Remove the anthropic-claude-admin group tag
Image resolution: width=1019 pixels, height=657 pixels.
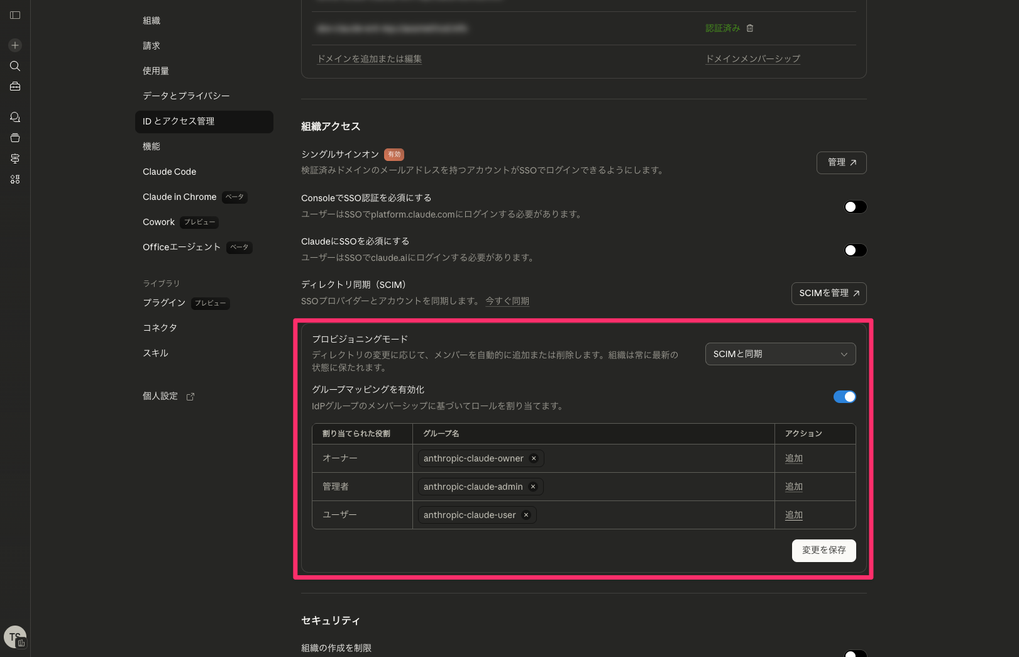[533, 487]
